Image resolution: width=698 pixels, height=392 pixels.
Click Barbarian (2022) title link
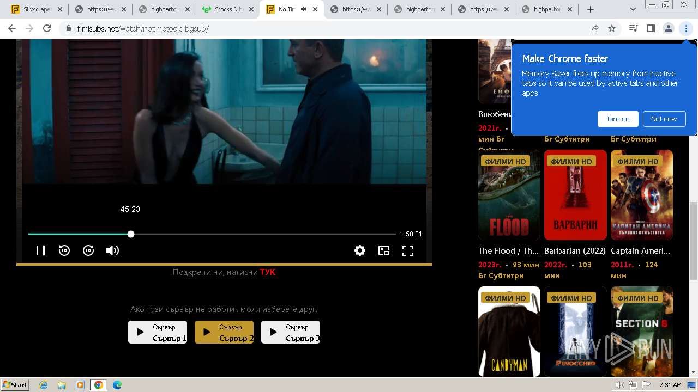(x=575, y=251)
